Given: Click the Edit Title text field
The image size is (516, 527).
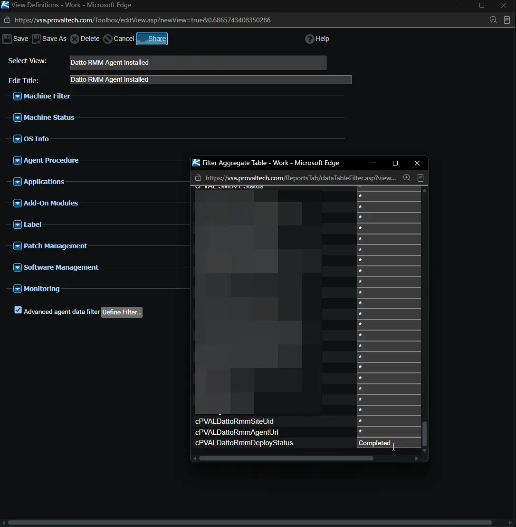Looking at the screenshot, I should (211, 79).
